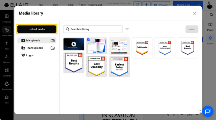Select the video thumbnail with play icon
The width and height of the screenshot is (216, 120).
pos(74,44)
